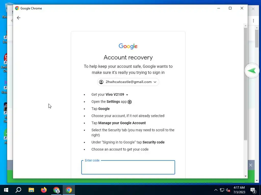This screenshot has height=195, width=261.
Task: Click the green arrow floating side button
Action: click(x=252, y=71)
